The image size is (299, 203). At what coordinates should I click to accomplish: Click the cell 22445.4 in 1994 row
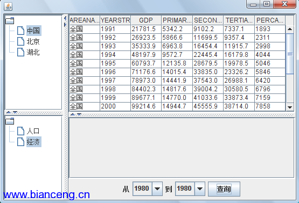(208, 55)
